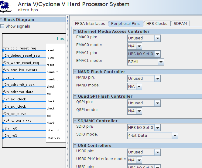Screen dimensions: 202x168
Task: Collapse the Ethernet Media Access Controller section
Action: pos(75,31)
